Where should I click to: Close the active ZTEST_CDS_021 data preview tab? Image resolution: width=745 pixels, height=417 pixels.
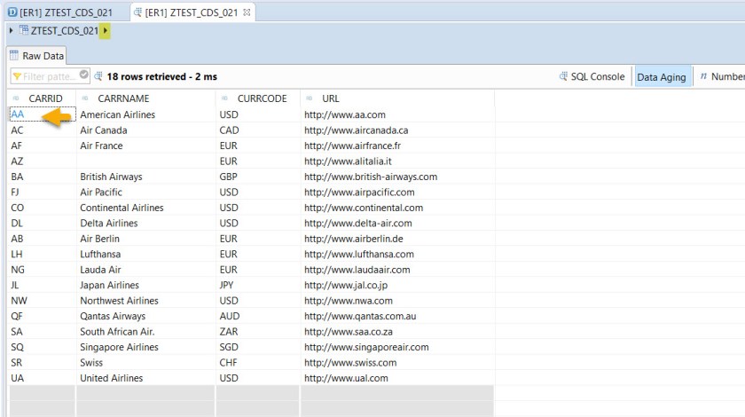click(x=247, y=12)
